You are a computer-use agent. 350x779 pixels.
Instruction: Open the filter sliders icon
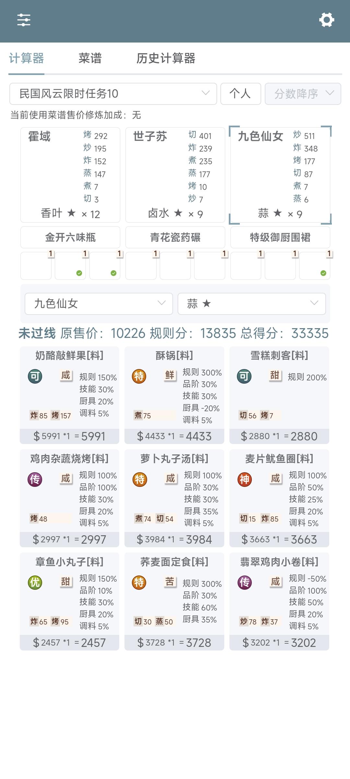click(24, 20)
